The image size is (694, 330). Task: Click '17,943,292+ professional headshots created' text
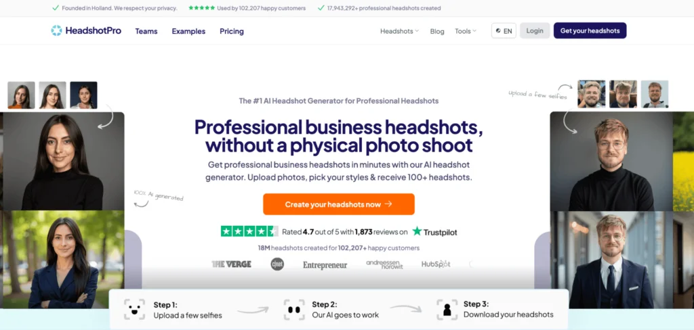[x=384, y=8]
